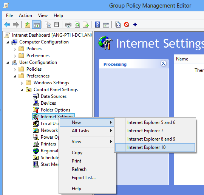Collapse the Processing panel chevron

pos(163,63)
